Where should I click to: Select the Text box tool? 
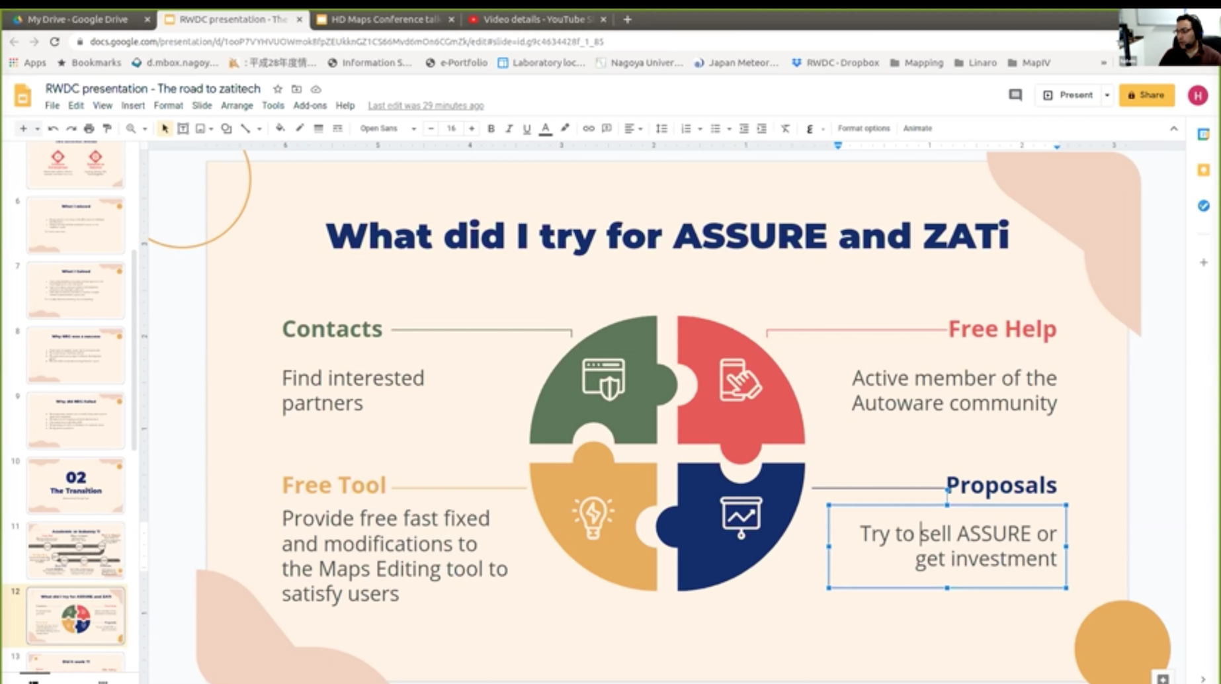(x=183, y=128)
